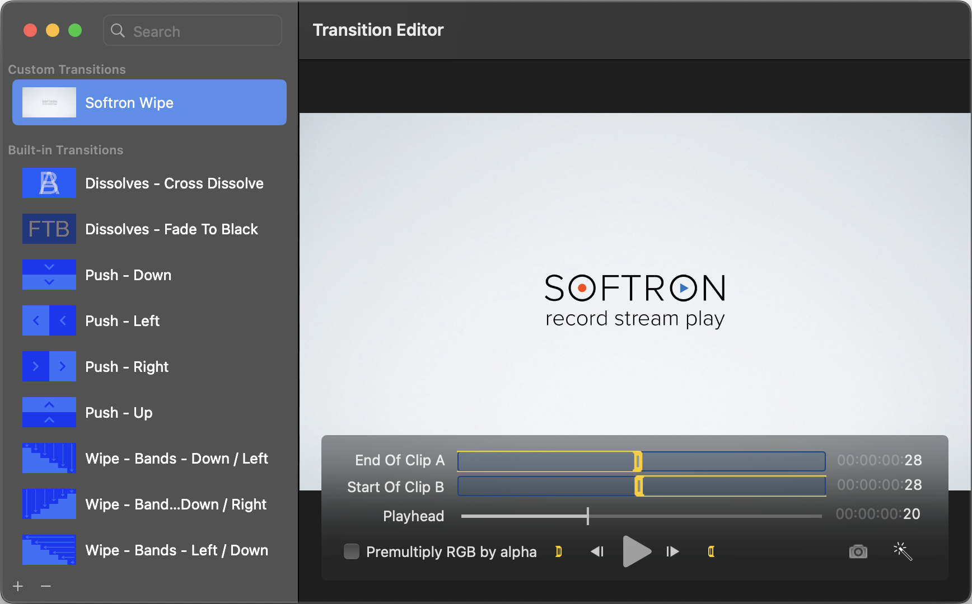Minimize the window with the yellow button
This screenshot has width=972, height=604.
pos(53,30)
